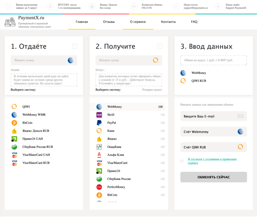Click the Support PaymentX skype text

click(x=236, y=8)
